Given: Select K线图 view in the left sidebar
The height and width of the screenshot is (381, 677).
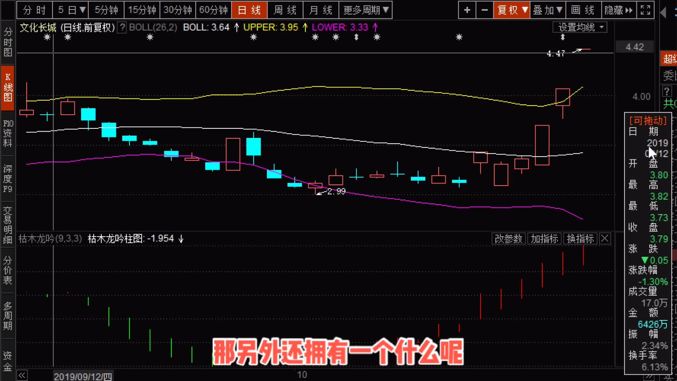Looking at the screenshot, I should tap(8, 87).
